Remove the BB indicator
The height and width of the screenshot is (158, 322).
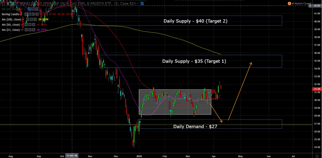[36, 9]
